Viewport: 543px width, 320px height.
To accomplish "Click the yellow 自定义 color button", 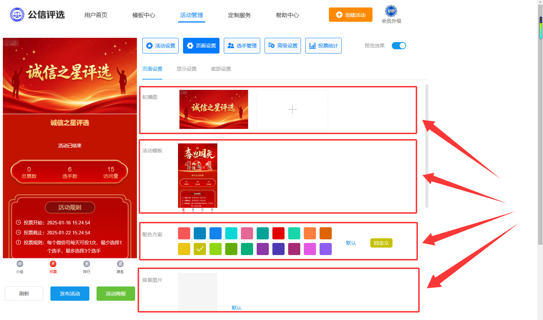I will [381, 243].
